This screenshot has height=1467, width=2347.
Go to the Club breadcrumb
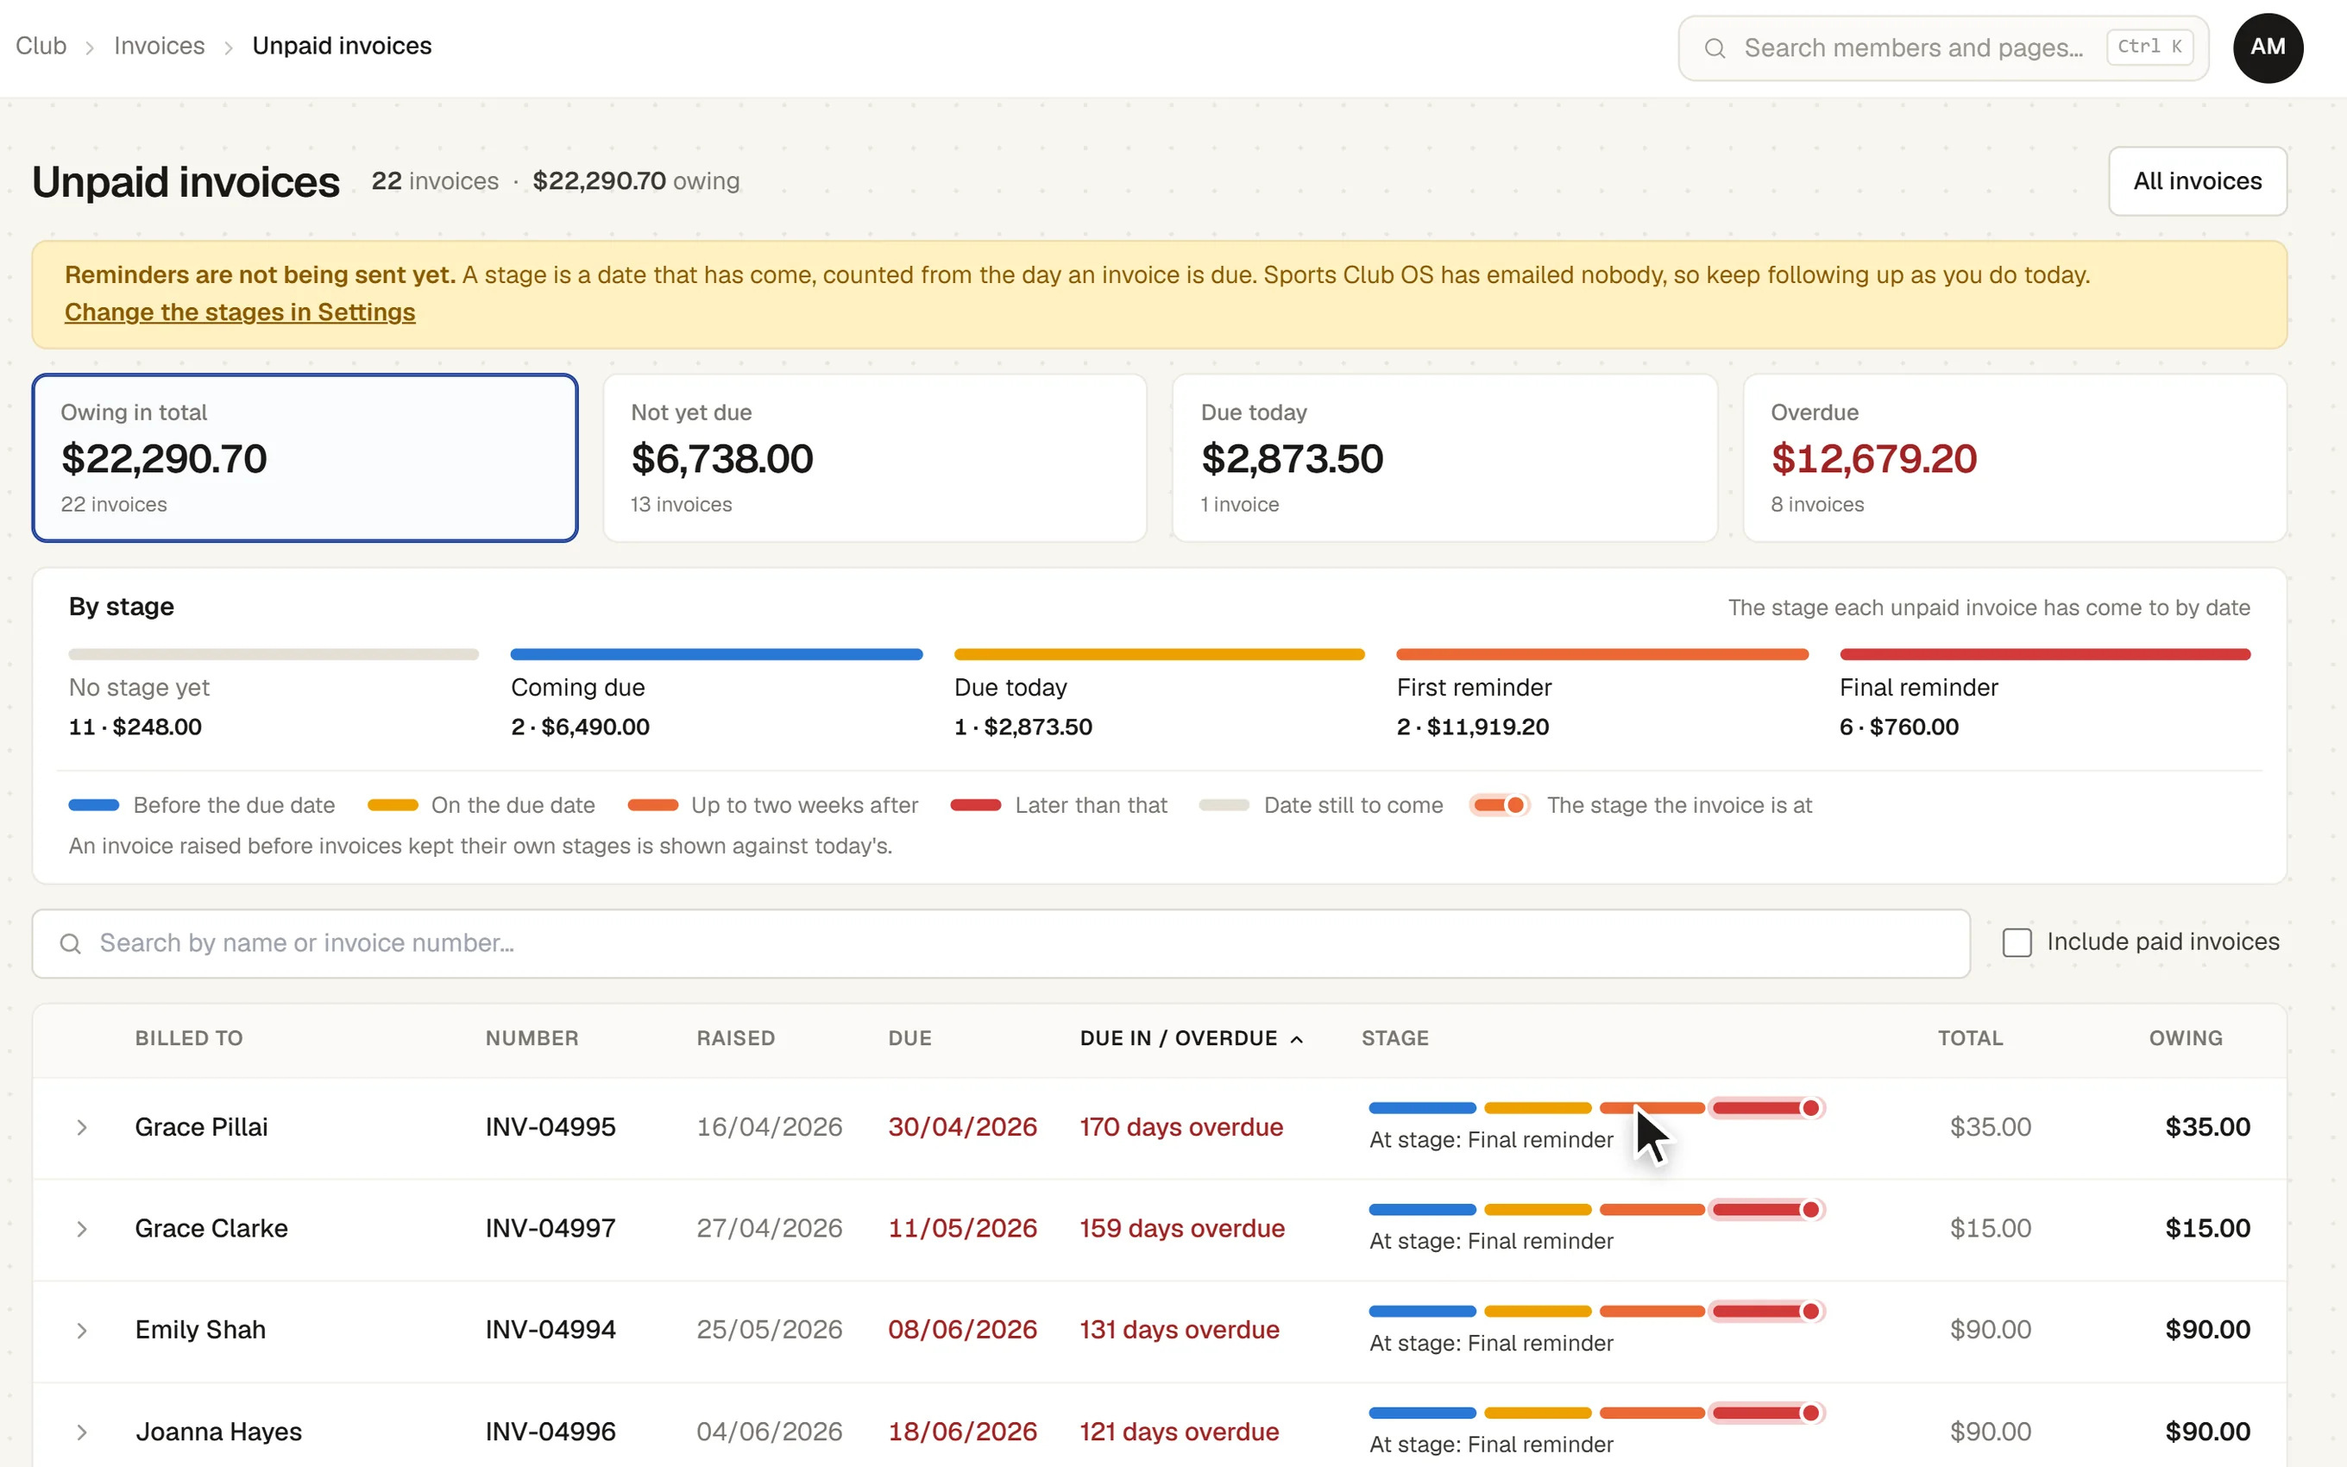[41, 46]
